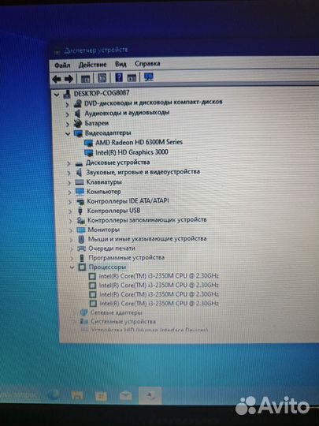Collapse the Видеоадаптеры category
The width and height of the screenshot is (319, 426).
[x=68, y=133]
